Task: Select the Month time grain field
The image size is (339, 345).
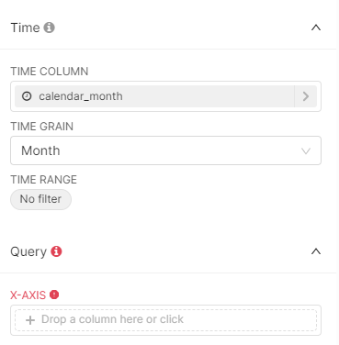Action: tap(165, 150)
